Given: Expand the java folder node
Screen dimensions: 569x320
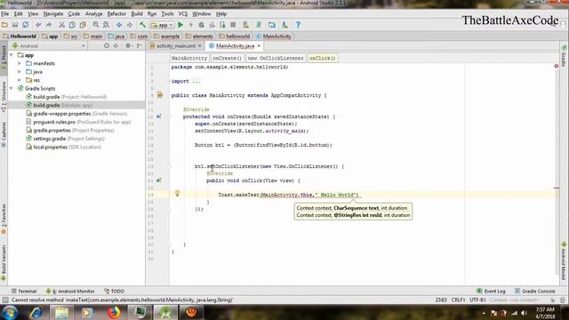Looking at the screenshot, I should pos(20,72).
